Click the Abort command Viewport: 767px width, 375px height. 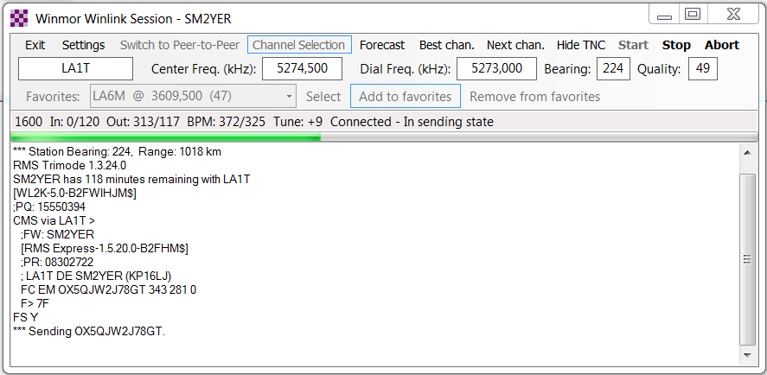[x=722, y=45]
